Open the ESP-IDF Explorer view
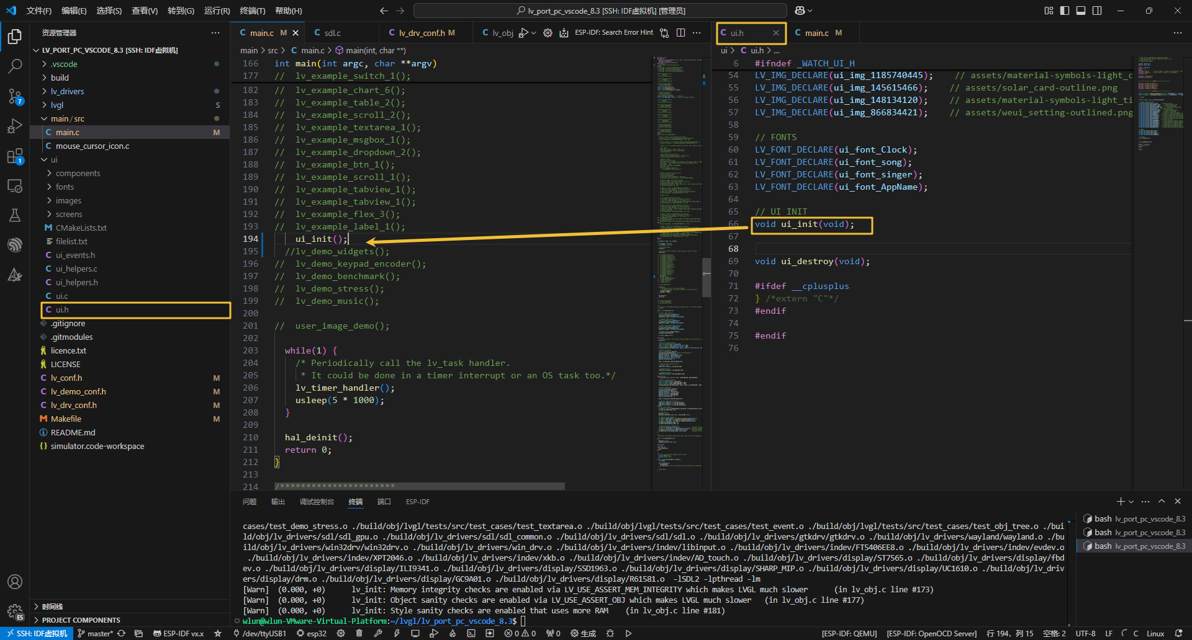The height and width of the screenshot is (640, 1192). point(15,245)
